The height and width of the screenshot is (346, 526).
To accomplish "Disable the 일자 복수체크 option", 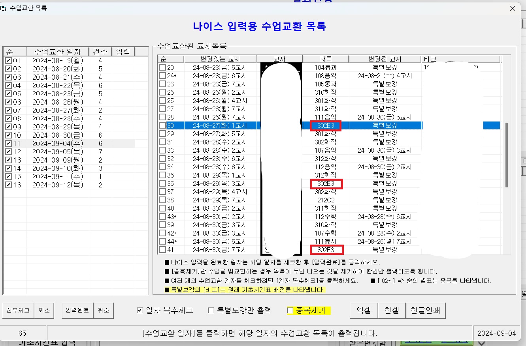I will click(x=139, y=310).
